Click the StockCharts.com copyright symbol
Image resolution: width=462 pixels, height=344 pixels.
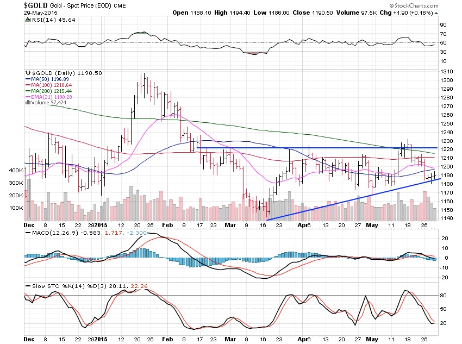[391, 5]
